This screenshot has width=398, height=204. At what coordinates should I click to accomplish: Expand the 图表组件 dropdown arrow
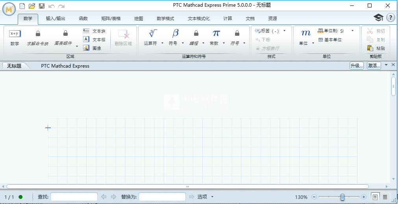coord(77,46)
